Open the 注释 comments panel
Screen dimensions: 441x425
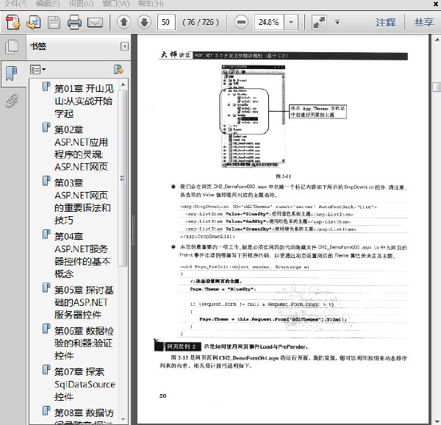[386, 22]
